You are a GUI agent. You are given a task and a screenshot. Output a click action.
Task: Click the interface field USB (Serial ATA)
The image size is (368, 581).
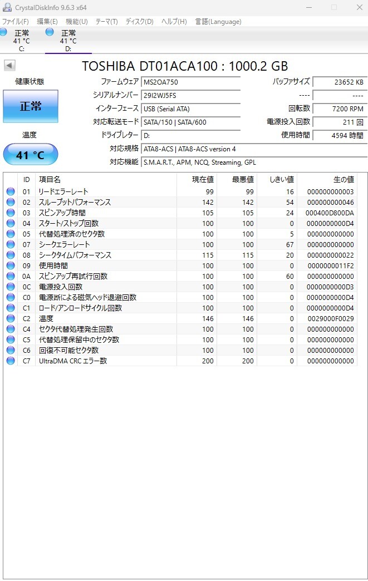191,109
